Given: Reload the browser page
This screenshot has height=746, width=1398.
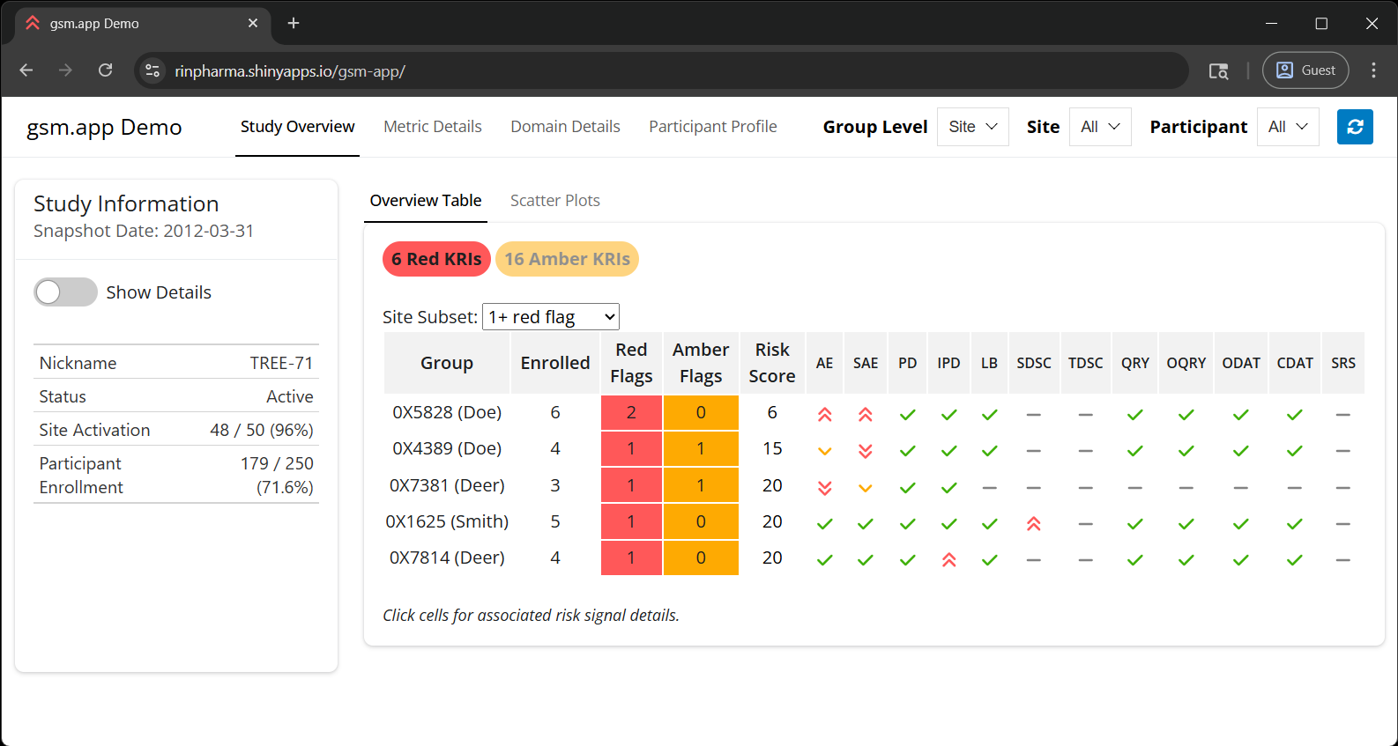Looking at the screenshot, I should (x=105, y=70).
